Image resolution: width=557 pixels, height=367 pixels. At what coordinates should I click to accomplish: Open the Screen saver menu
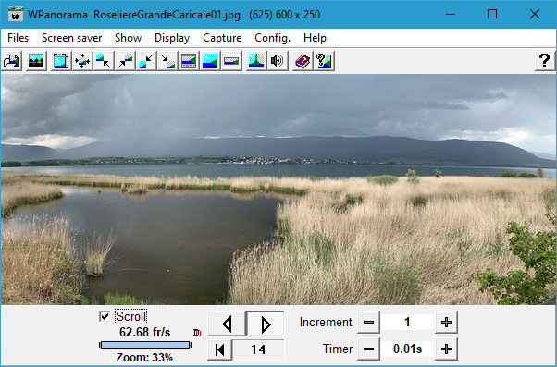72,38
